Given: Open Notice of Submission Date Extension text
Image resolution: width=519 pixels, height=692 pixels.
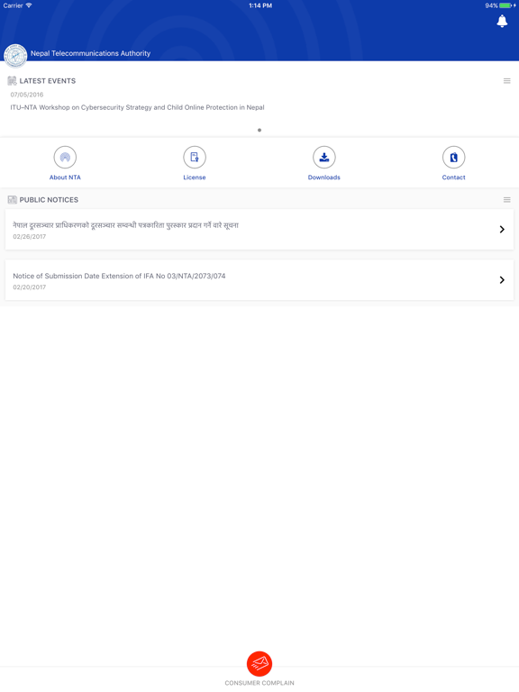Looking at the screenshot, I should [x=119, y=276].
